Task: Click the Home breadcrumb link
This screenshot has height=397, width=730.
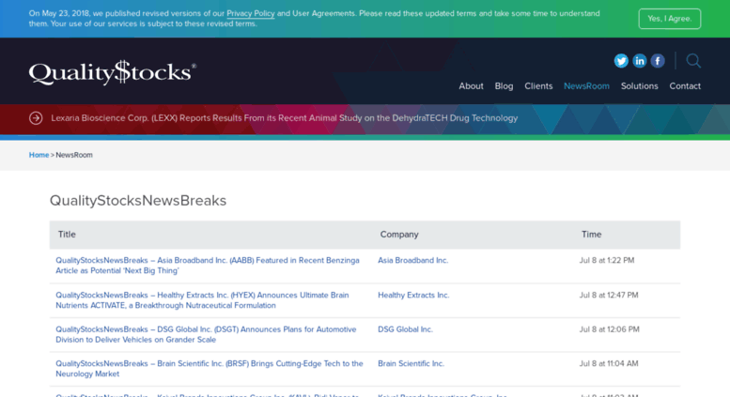Action: [39, 155]
